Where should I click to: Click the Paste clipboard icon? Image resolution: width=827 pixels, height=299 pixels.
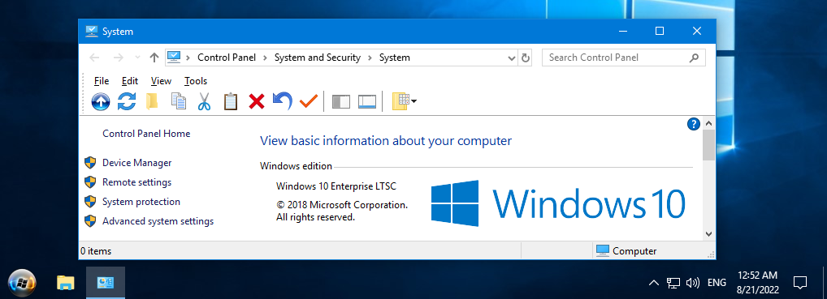(x=231, y=101)
